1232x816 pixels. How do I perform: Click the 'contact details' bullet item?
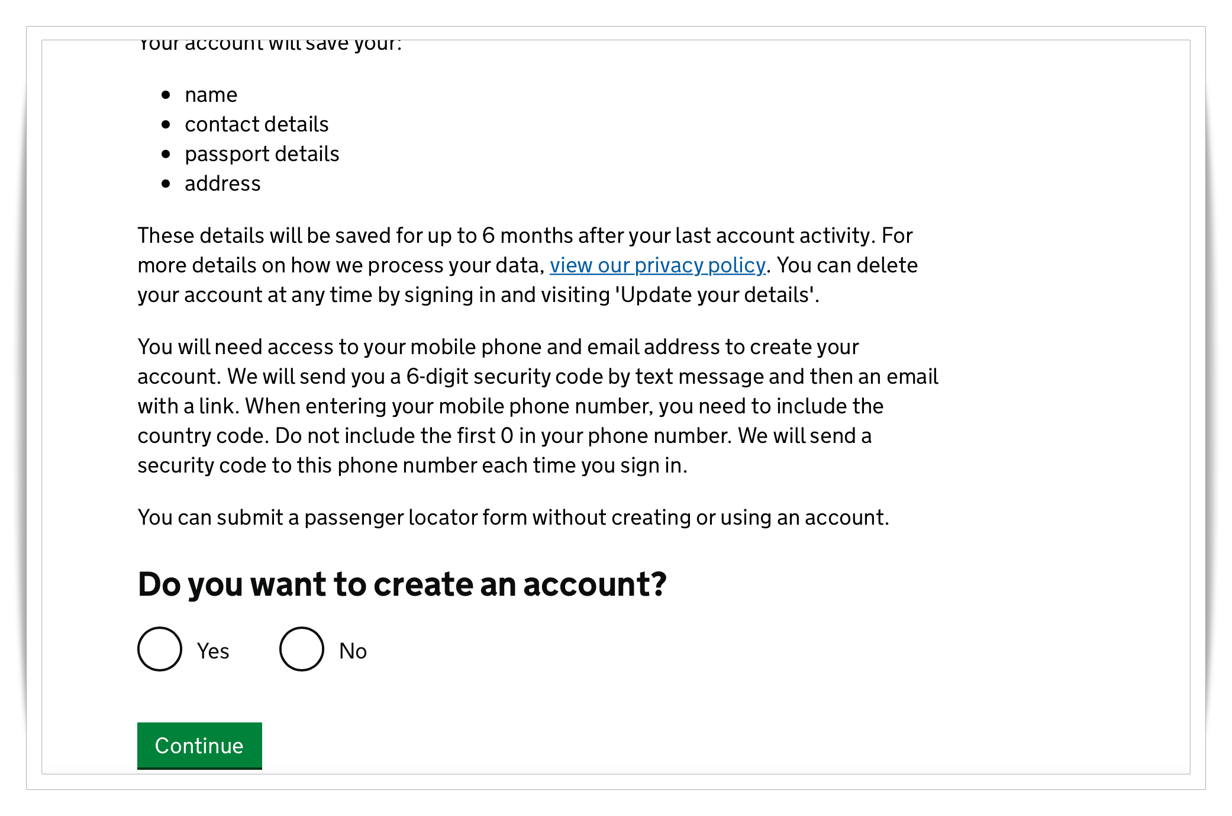pyautogui.click(x=257, y=124)
